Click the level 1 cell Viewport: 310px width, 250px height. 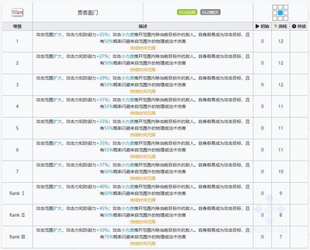17,41
